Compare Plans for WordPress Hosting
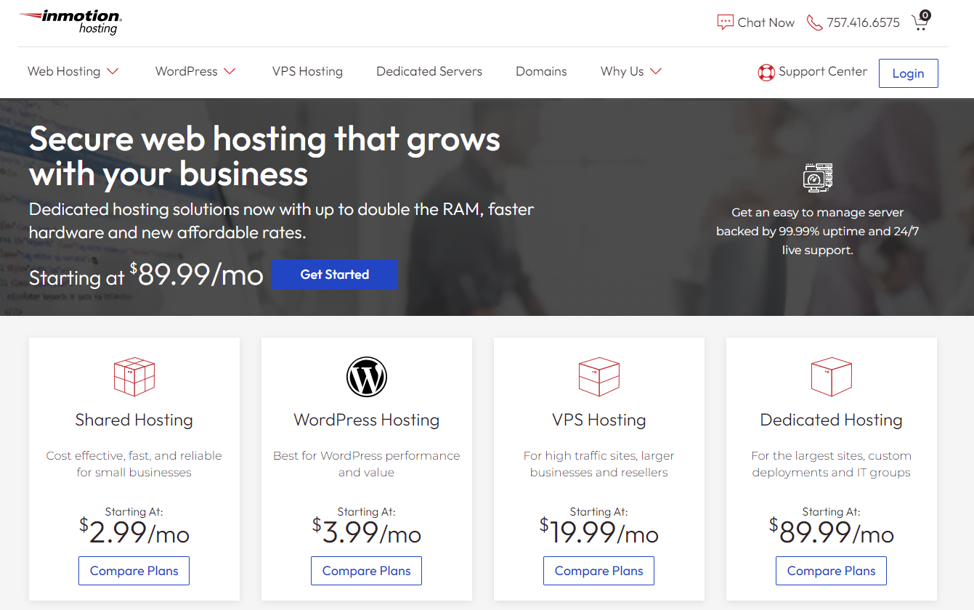The width and height of the screenshot is (974, 610). (367, 571)
